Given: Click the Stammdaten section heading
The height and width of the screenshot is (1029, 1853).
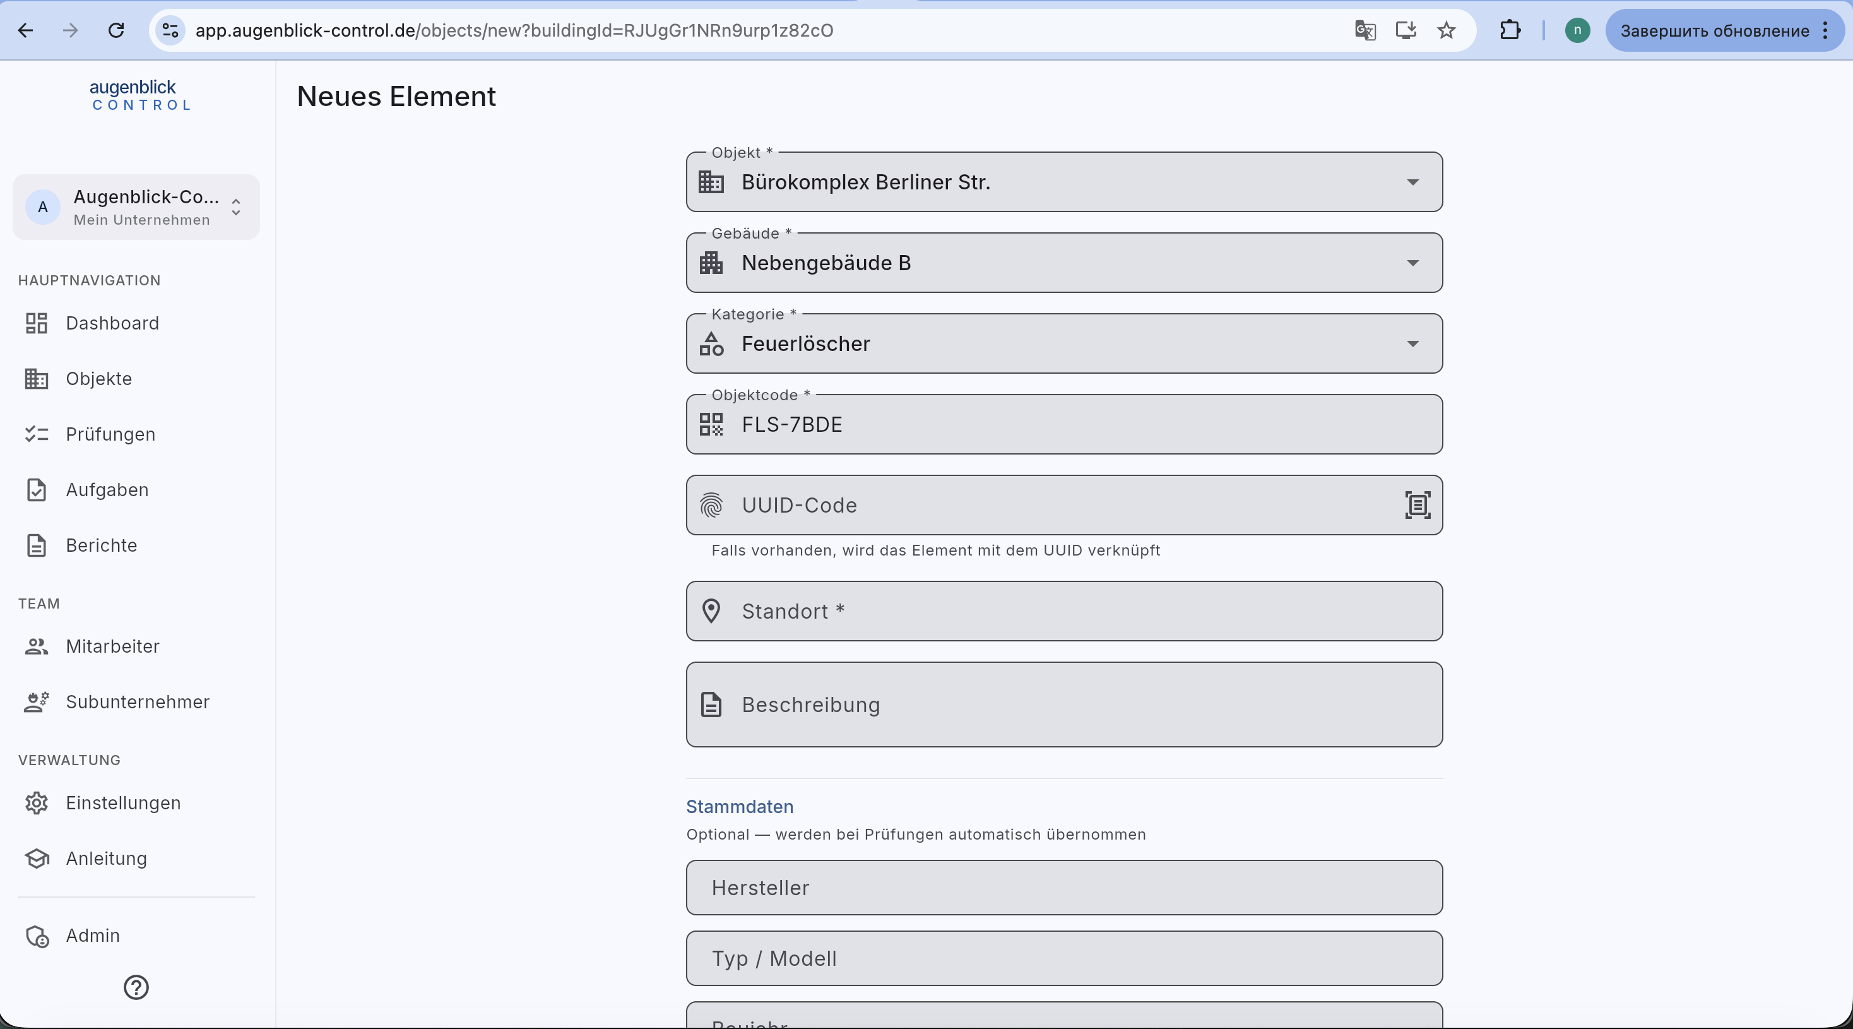Looking at the screenshot, I should (x=740, y=807).
